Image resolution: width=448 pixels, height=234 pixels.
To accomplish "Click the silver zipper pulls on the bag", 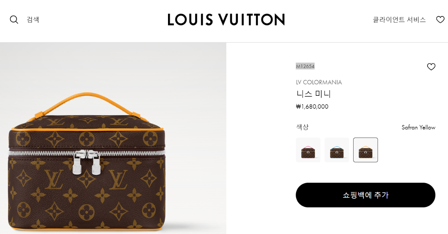I will [87, 162].
